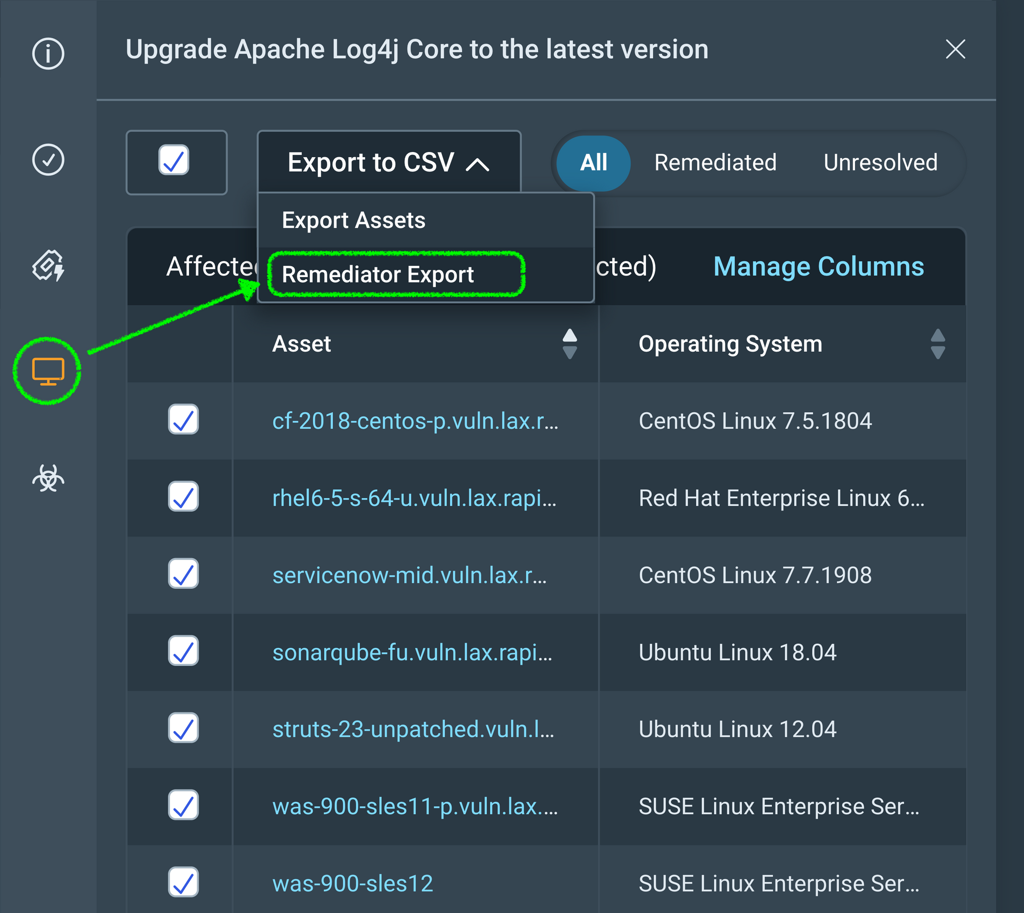Collapse the Export to CSV dropdown
This screenshot has height=913, width=1024.
click(389, 162)
